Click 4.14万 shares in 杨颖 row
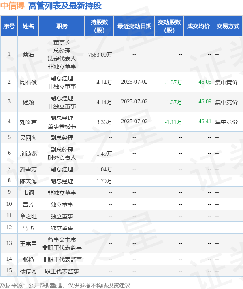243x289 pixels. 104,102
